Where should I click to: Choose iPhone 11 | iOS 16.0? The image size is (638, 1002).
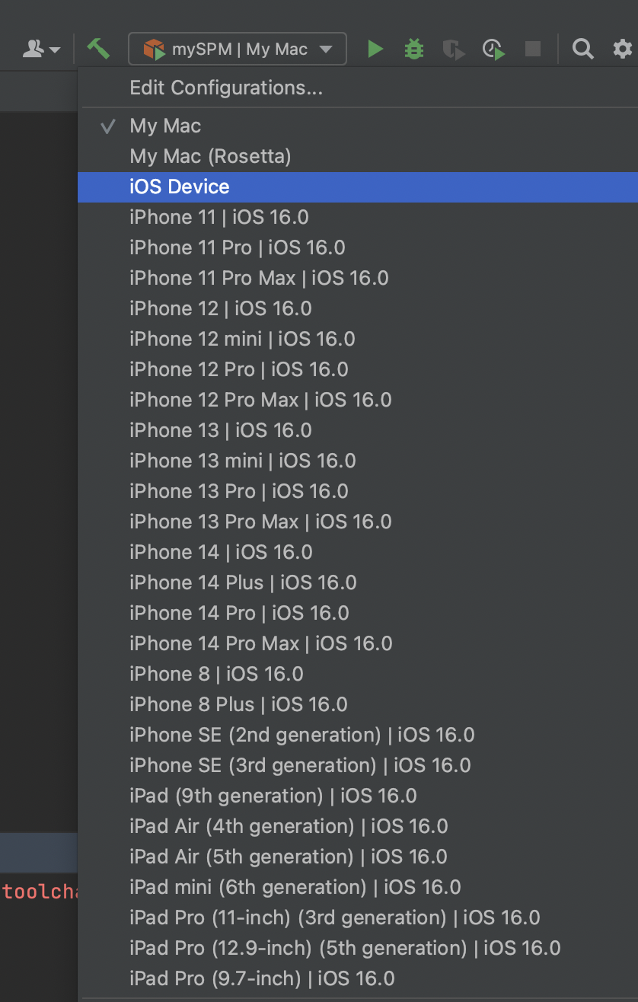point(219,217)
